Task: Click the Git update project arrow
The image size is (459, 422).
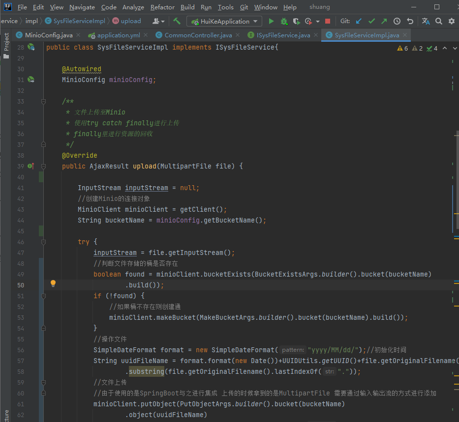Action: pos(359,21)
